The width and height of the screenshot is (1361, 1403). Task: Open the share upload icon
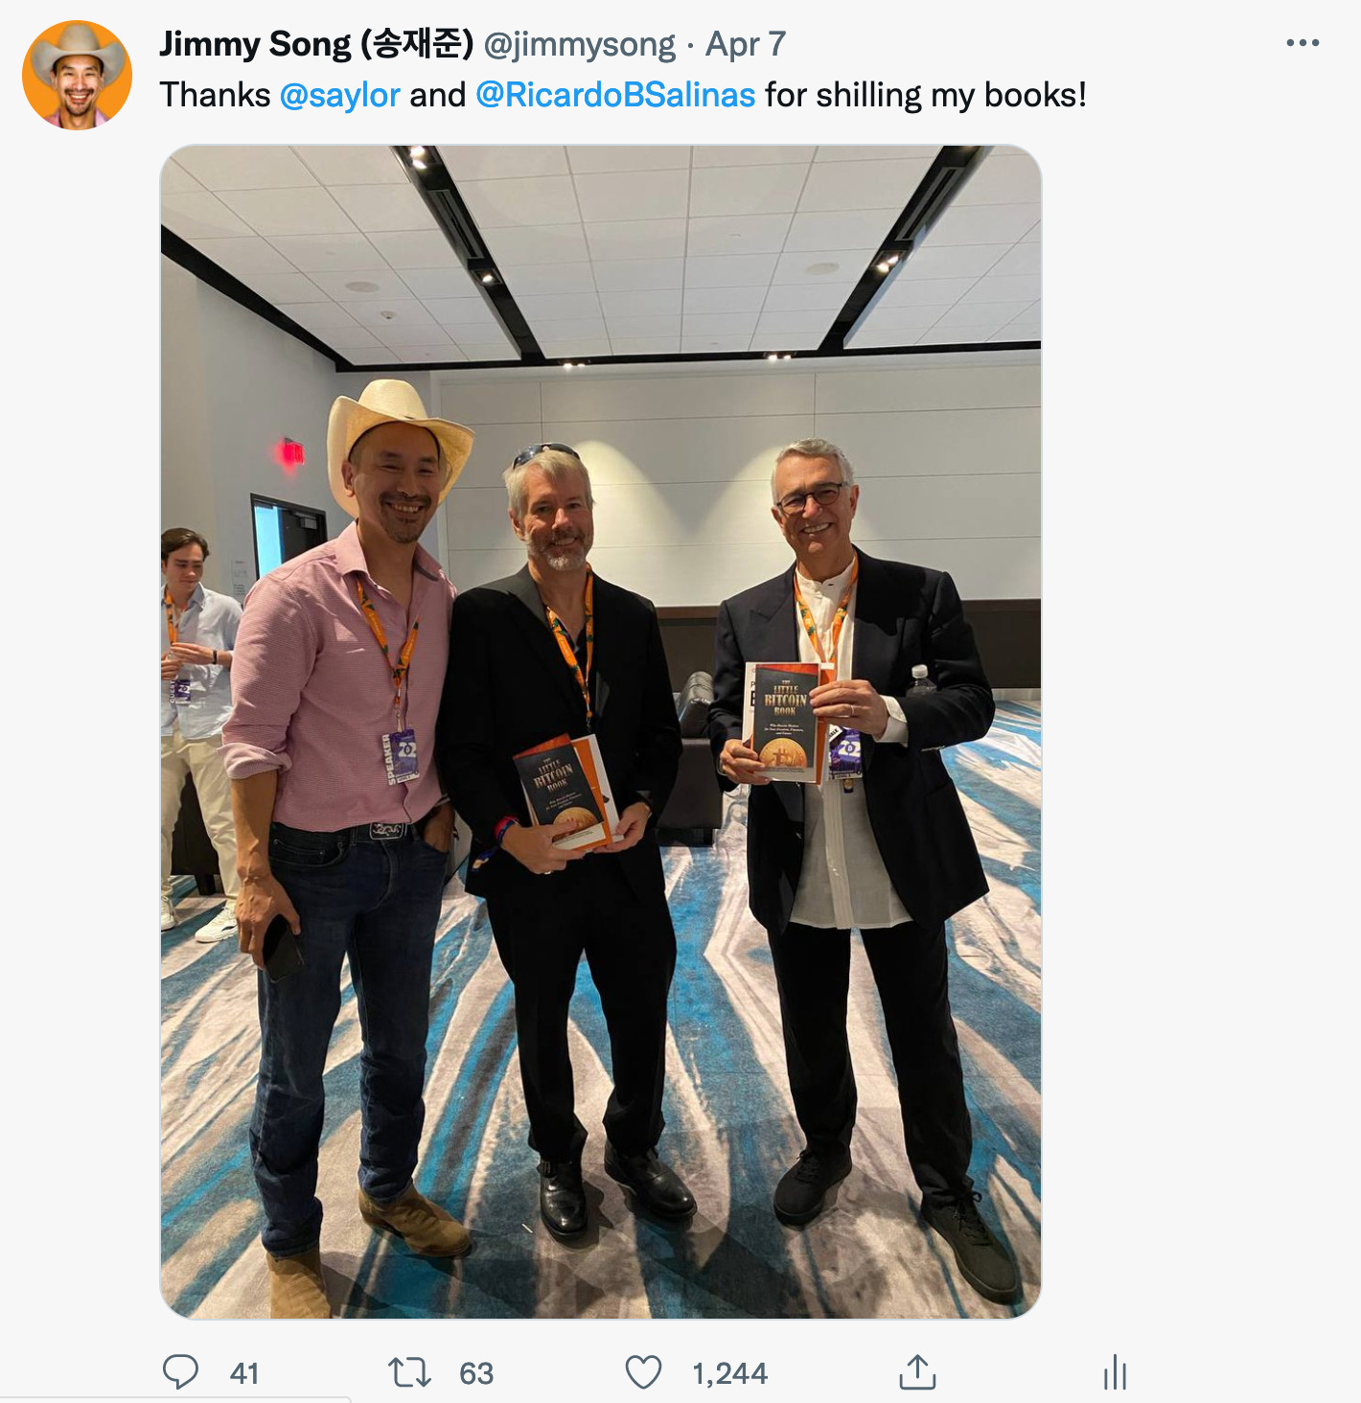pos(917,1371)
